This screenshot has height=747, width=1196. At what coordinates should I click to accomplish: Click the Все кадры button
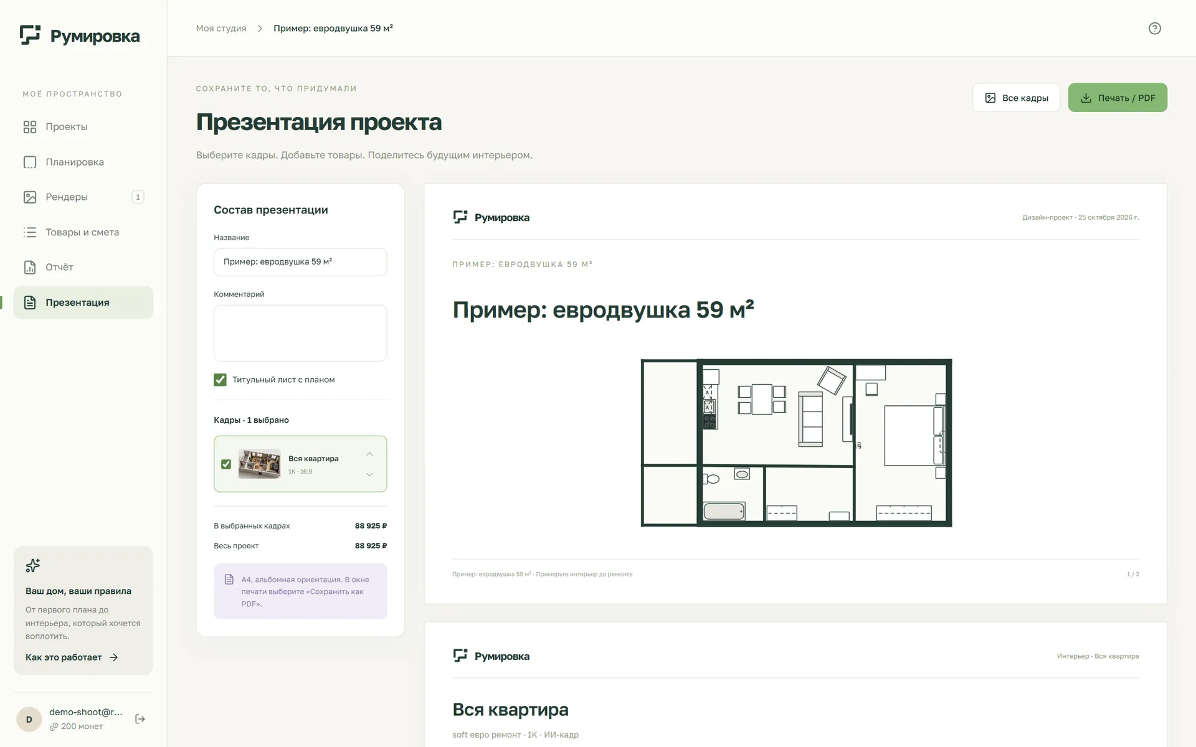[1016, 98]
